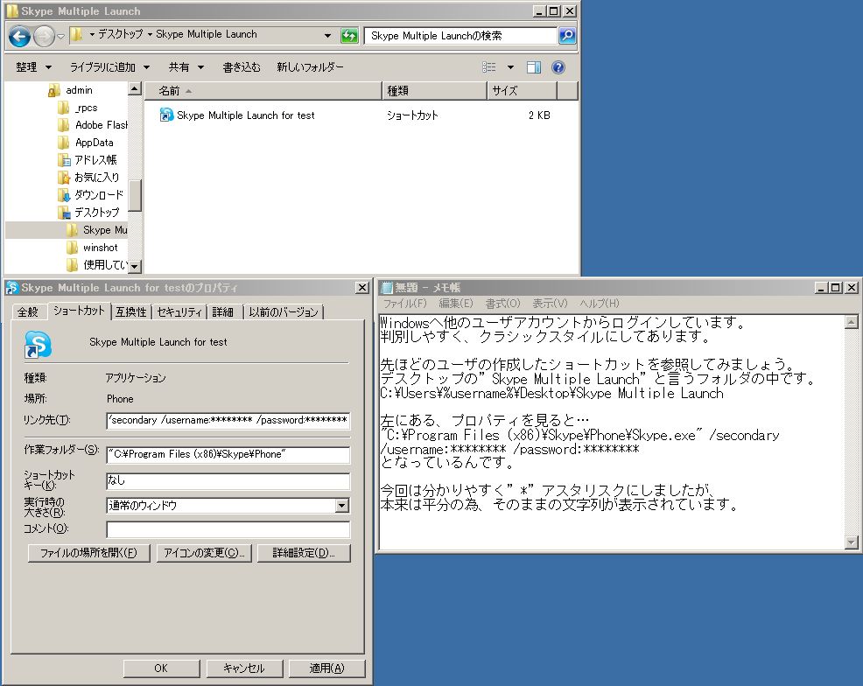Open 実行時の大きさ combo box
This screenshot has height=686, width=863.
pyautogui.click(x=228, y=506)
